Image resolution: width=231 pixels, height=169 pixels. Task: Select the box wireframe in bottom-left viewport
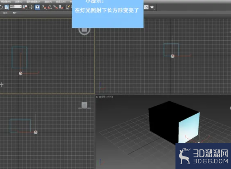point(20,126)
